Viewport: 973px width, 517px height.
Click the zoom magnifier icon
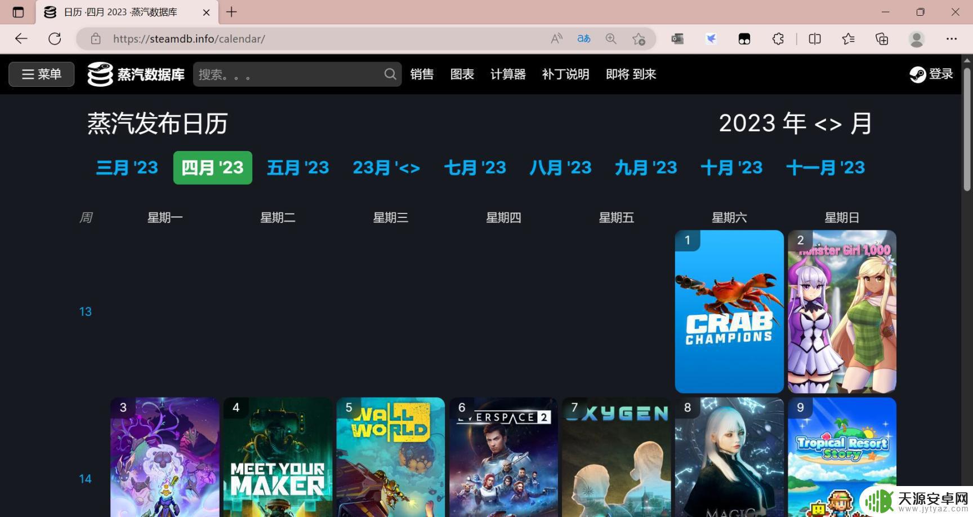pyautogui.click(x=611, y=39)
